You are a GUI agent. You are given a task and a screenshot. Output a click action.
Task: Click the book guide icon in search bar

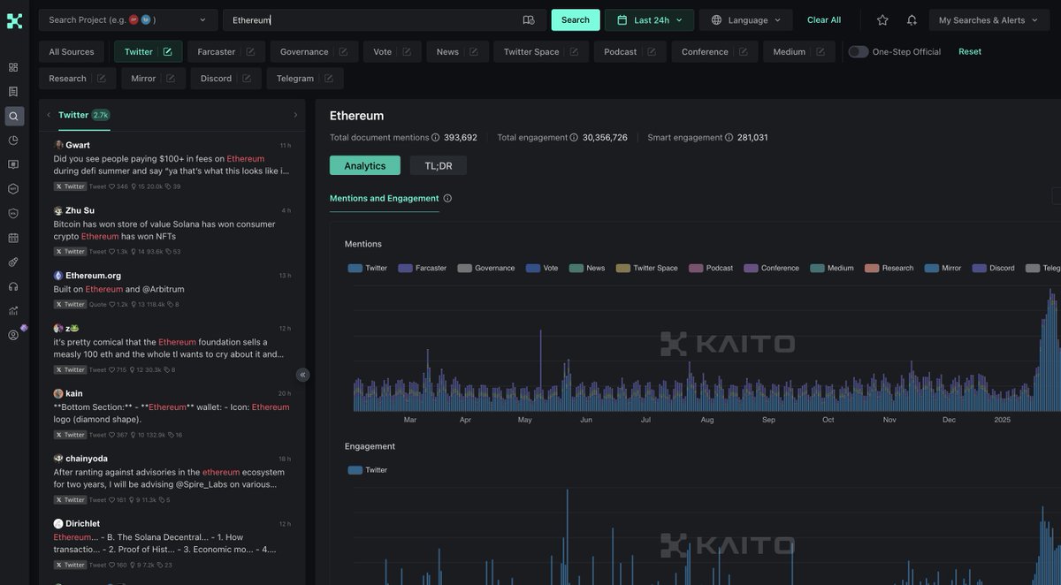[x=529, y=20]
